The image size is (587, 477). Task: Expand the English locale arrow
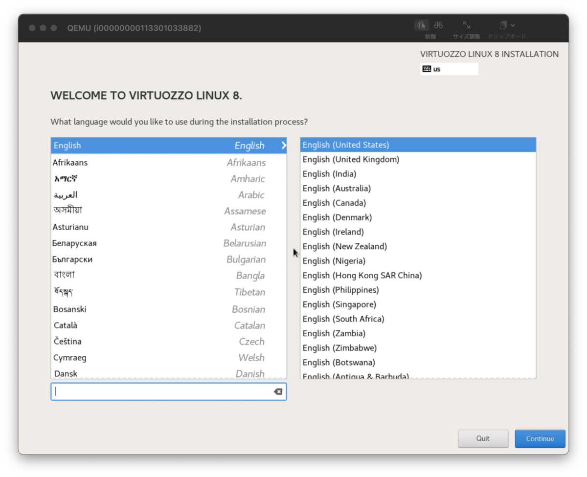click(283, 145)
